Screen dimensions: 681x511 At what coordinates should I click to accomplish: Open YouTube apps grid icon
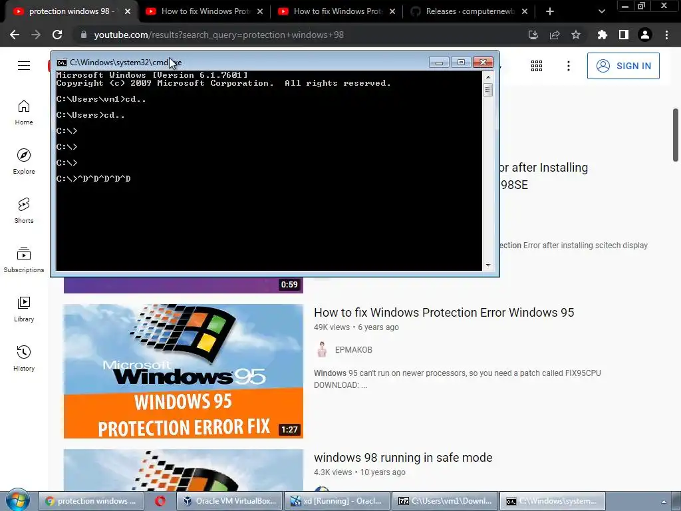coord(537,66)
